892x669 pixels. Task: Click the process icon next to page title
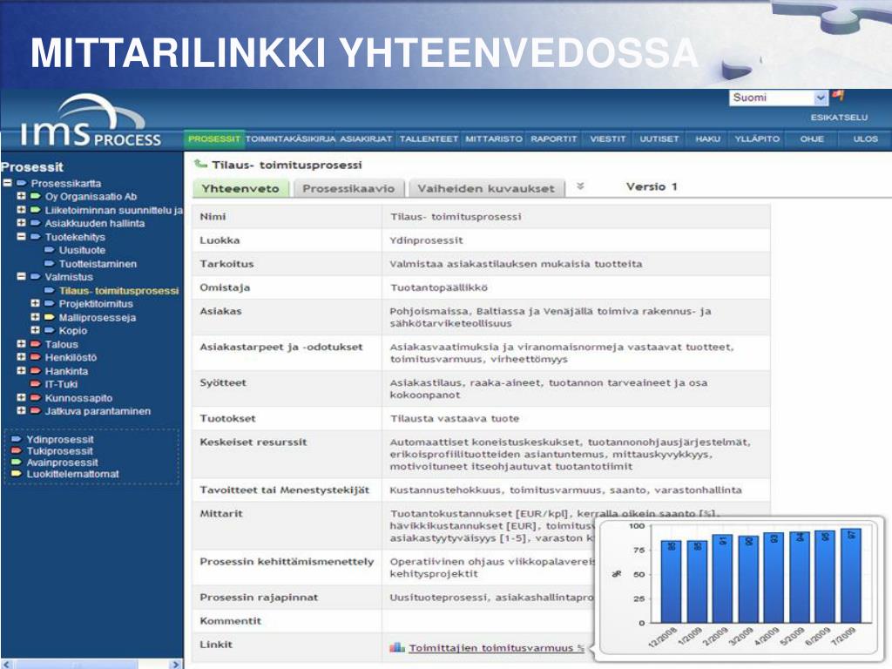[x=200, y=164]
